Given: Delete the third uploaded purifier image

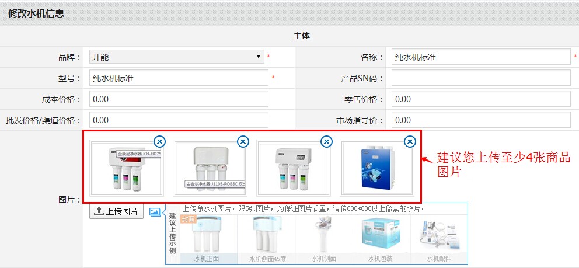Looking at the screenshot, I should 327,141.
